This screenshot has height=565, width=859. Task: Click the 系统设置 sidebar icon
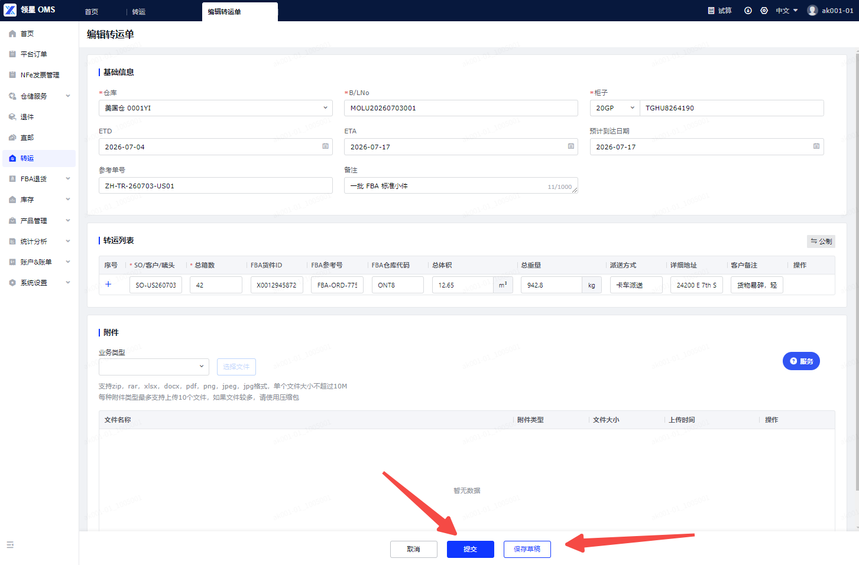tap(12, 283)
